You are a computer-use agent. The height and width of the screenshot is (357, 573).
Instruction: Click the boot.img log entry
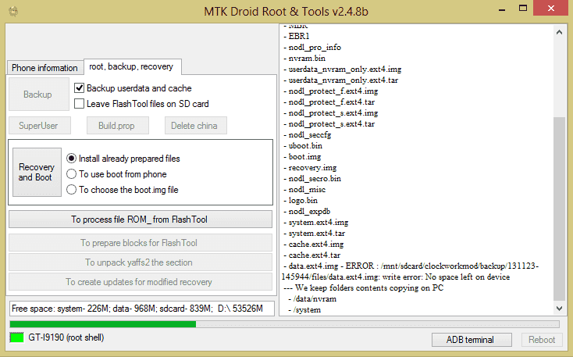pyautogui.click(x=302, y=156)
